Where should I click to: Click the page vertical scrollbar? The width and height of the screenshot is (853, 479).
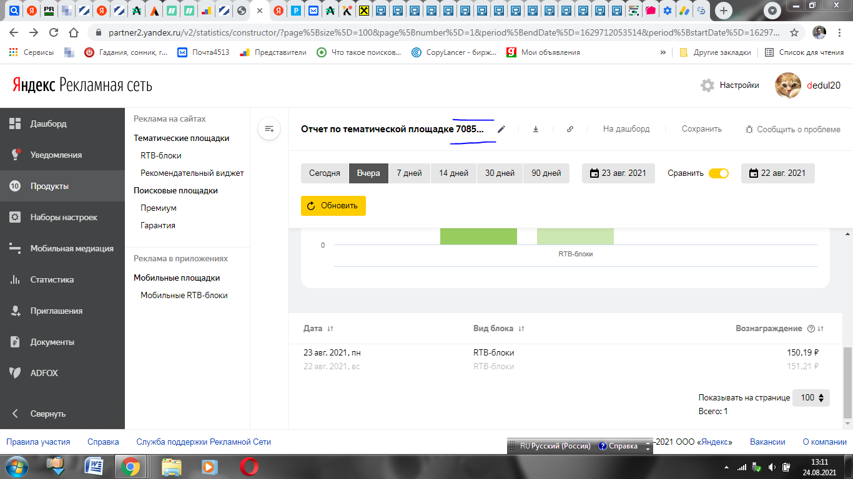coord(847,382)
